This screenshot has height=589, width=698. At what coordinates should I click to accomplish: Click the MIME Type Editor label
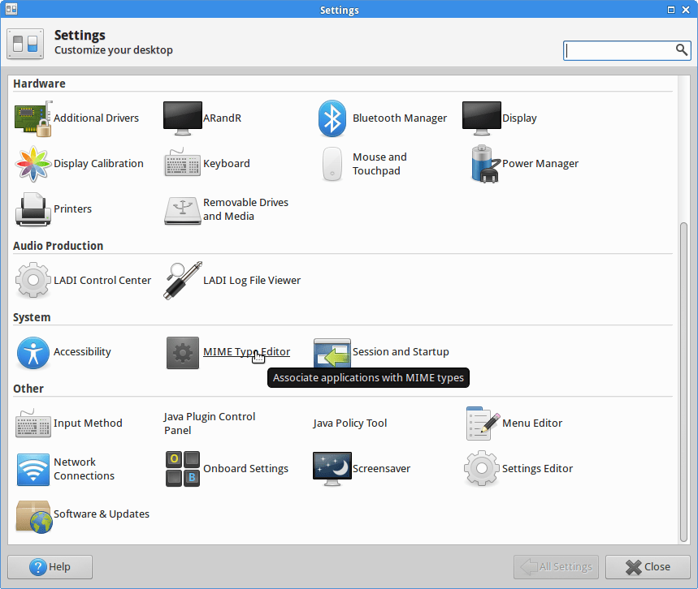point(246,351)
